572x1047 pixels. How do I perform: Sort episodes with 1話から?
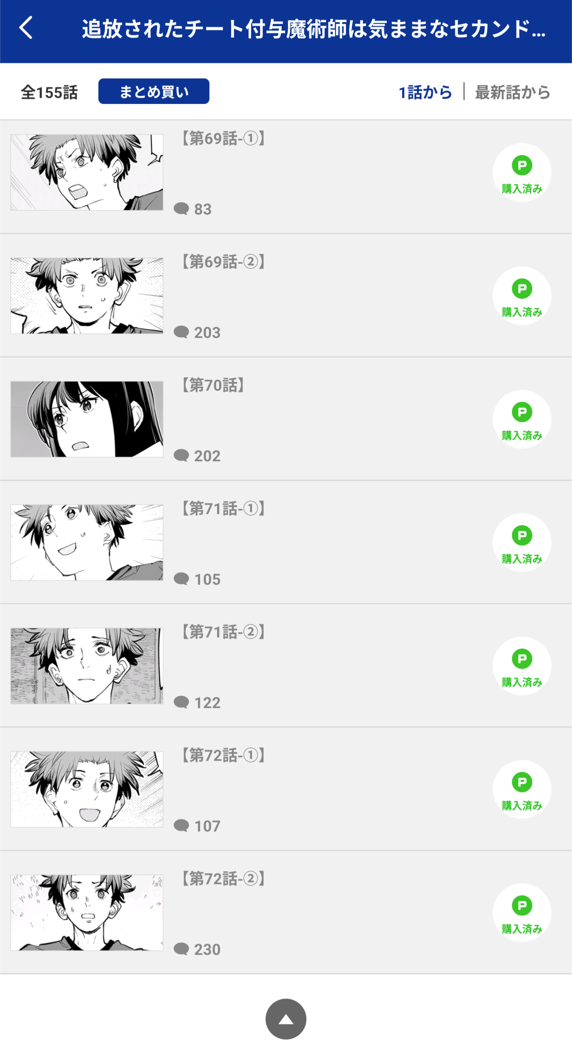click(425, 92)
